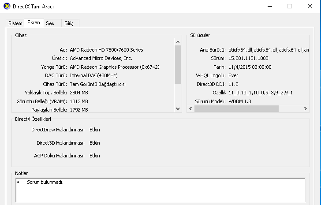Click the DirectX logo icon in title bar
The height and width of the screenshot is (205, 321).
tap(7, 6)
